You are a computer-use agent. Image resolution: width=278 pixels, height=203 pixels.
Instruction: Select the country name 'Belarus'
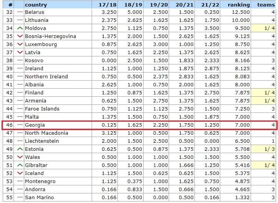coord(35,12)
